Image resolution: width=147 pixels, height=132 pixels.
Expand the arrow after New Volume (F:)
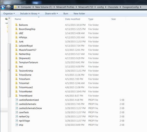click(54, 7)
